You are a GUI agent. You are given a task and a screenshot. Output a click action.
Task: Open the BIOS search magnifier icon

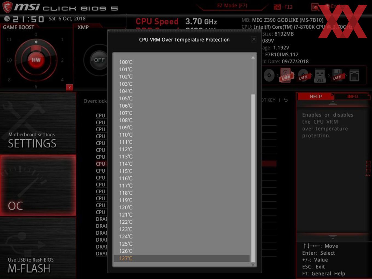pos(315,7)
